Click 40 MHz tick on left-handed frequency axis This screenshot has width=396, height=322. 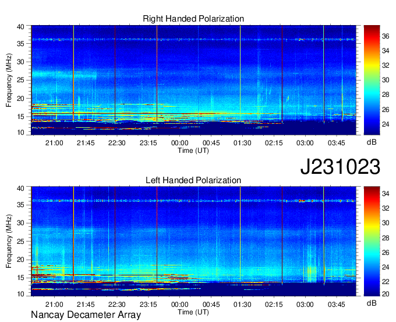coord(20,188)
